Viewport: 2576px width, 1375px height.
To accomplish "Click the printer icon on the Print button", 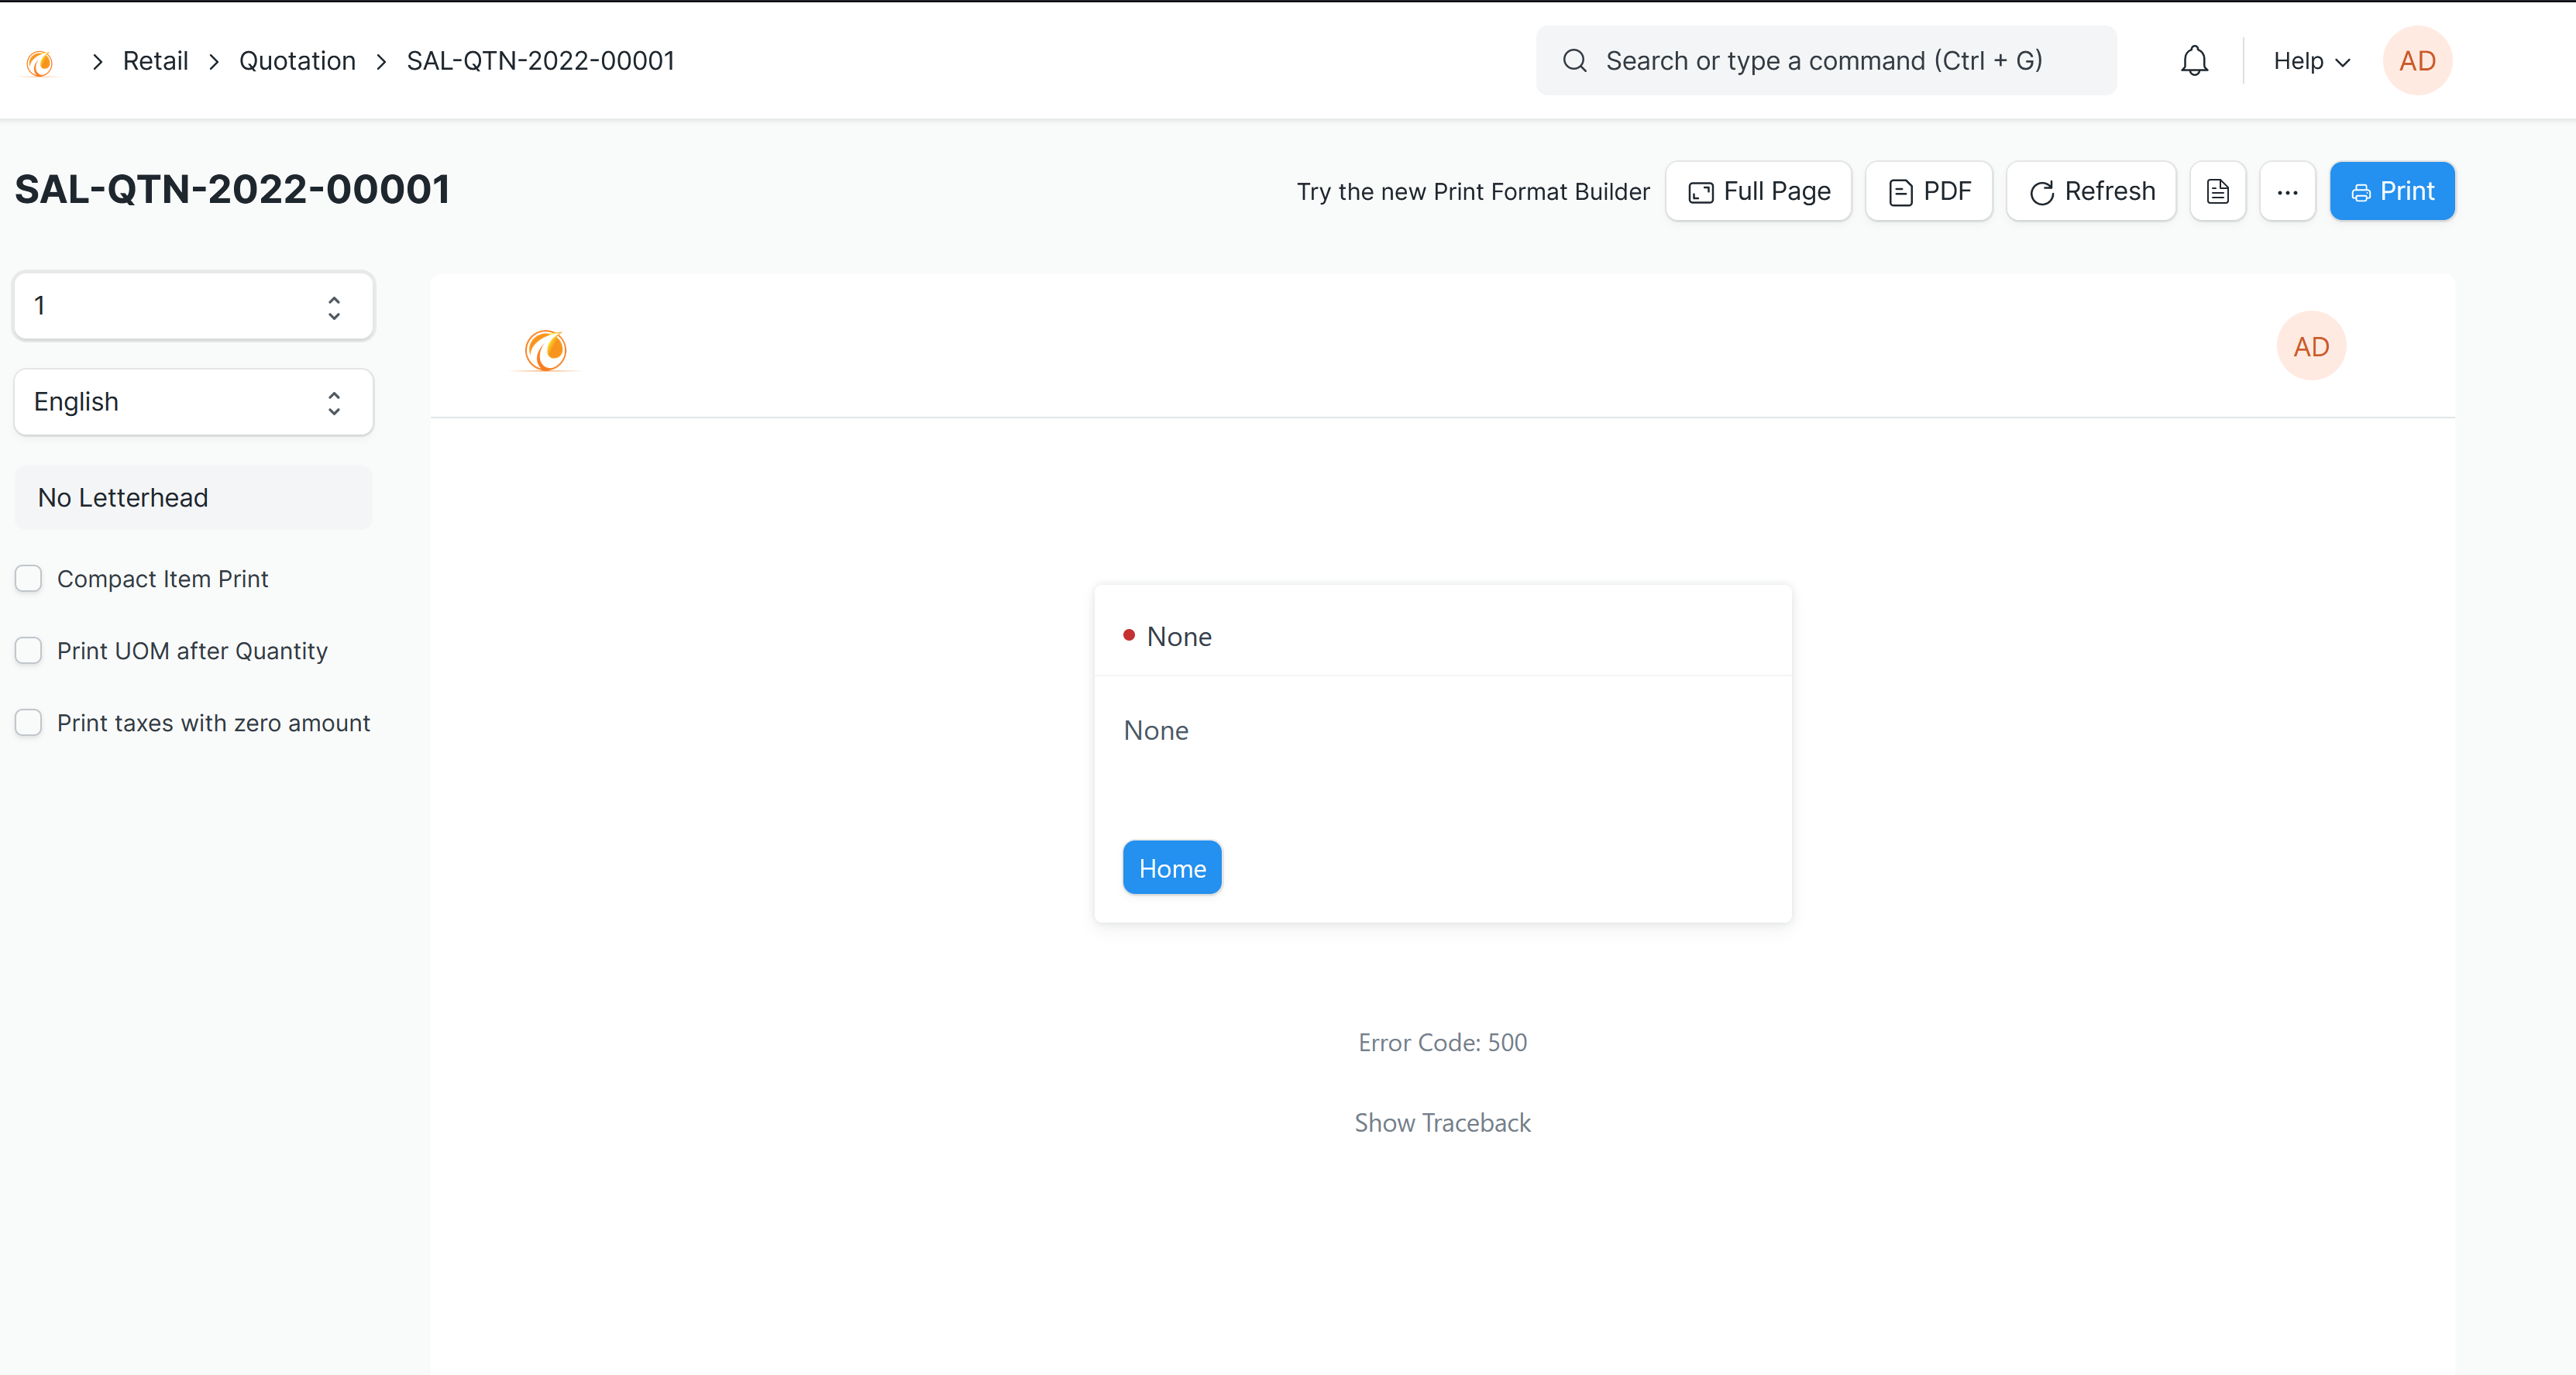I will click(x=2362, y=191).
